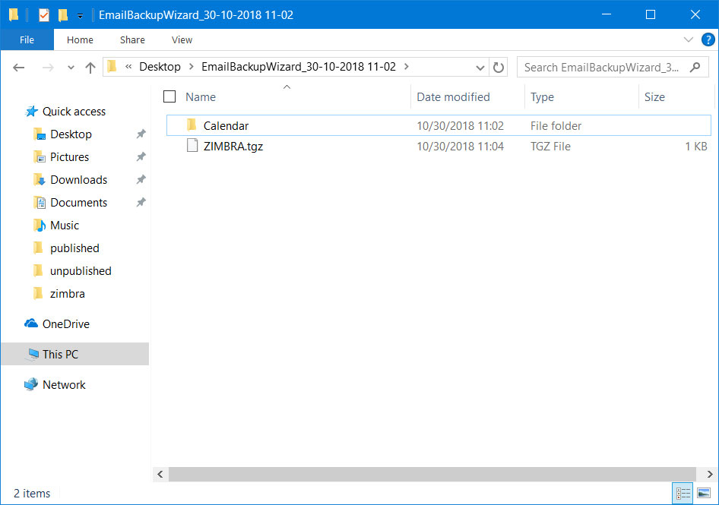
Task: Open the published folder in sidebar
Action: pos(74,248)
